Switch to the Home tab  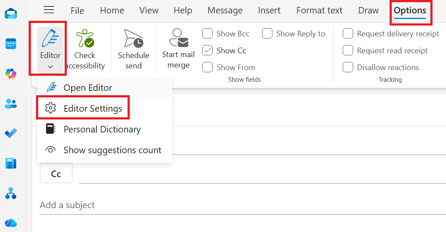click(112, 10)
